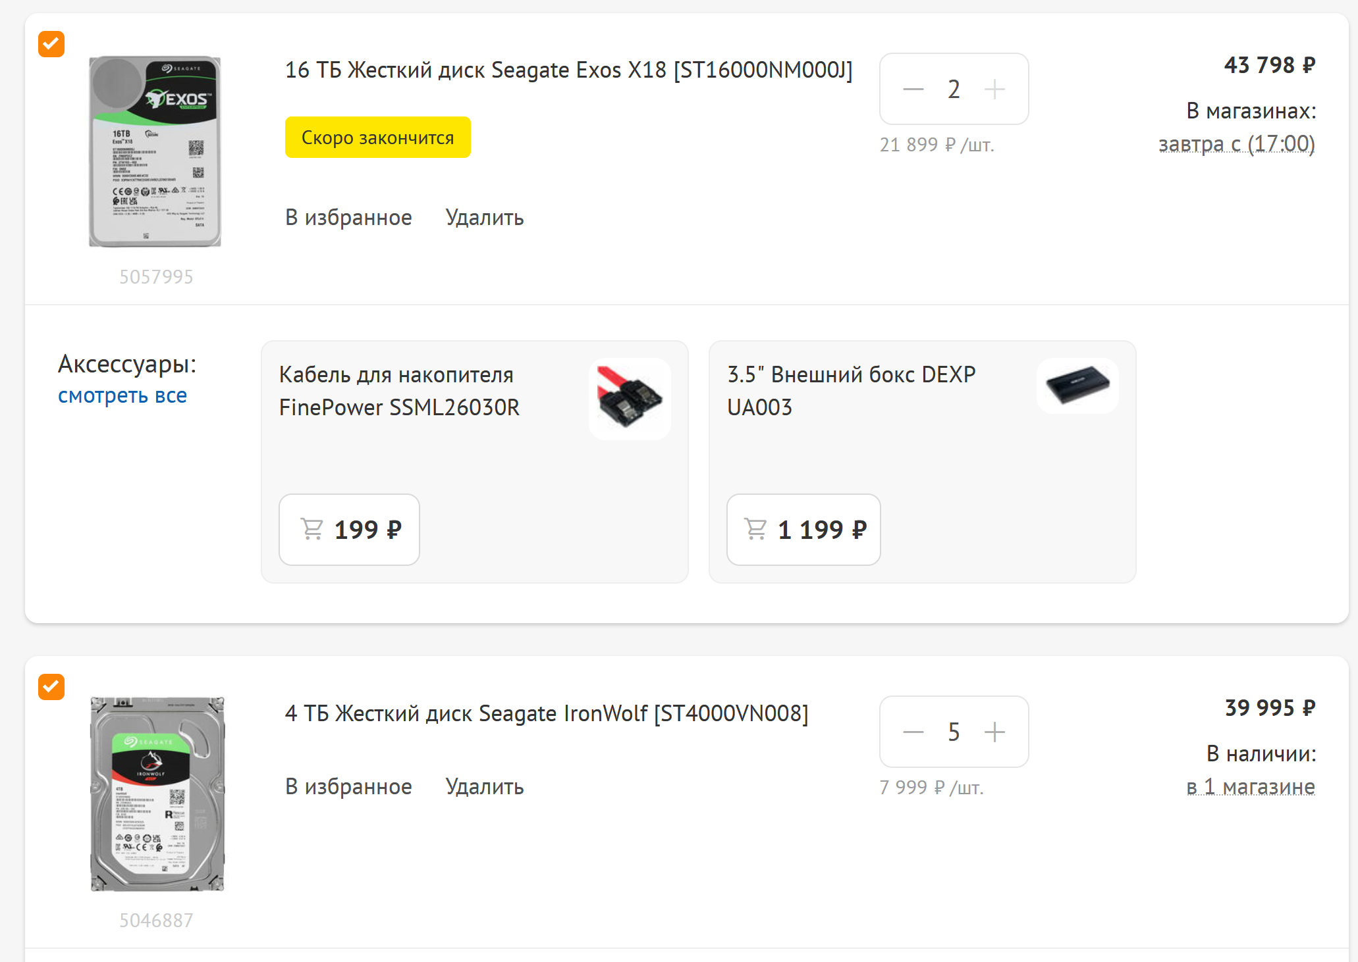Increase Seagate IronWolf quantity with plus

[x=994, y=732]
